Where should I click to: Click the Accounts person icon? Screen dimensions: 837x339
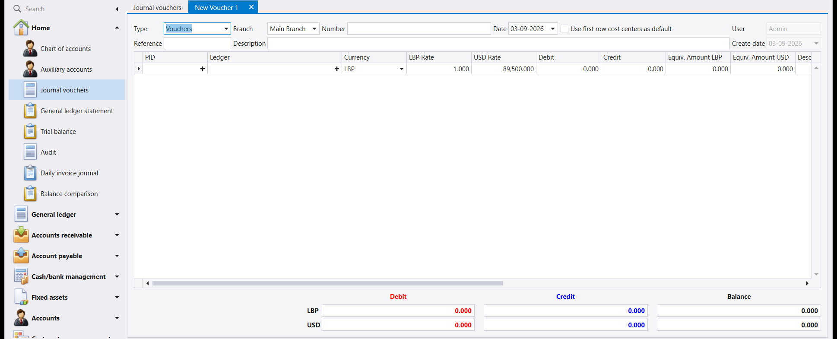(x=21, y=318)
